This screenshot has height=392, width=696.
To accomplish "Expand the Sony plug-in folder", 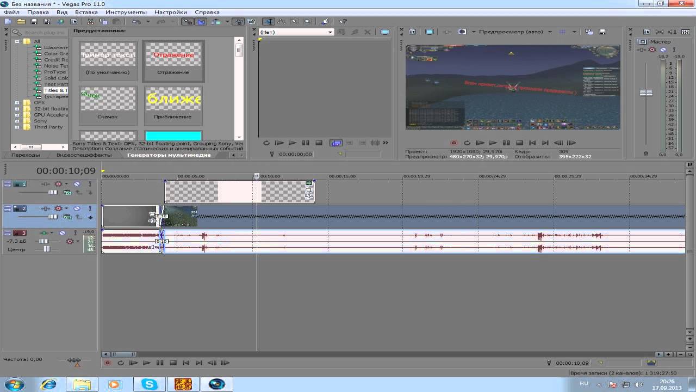I will (17, 121).
